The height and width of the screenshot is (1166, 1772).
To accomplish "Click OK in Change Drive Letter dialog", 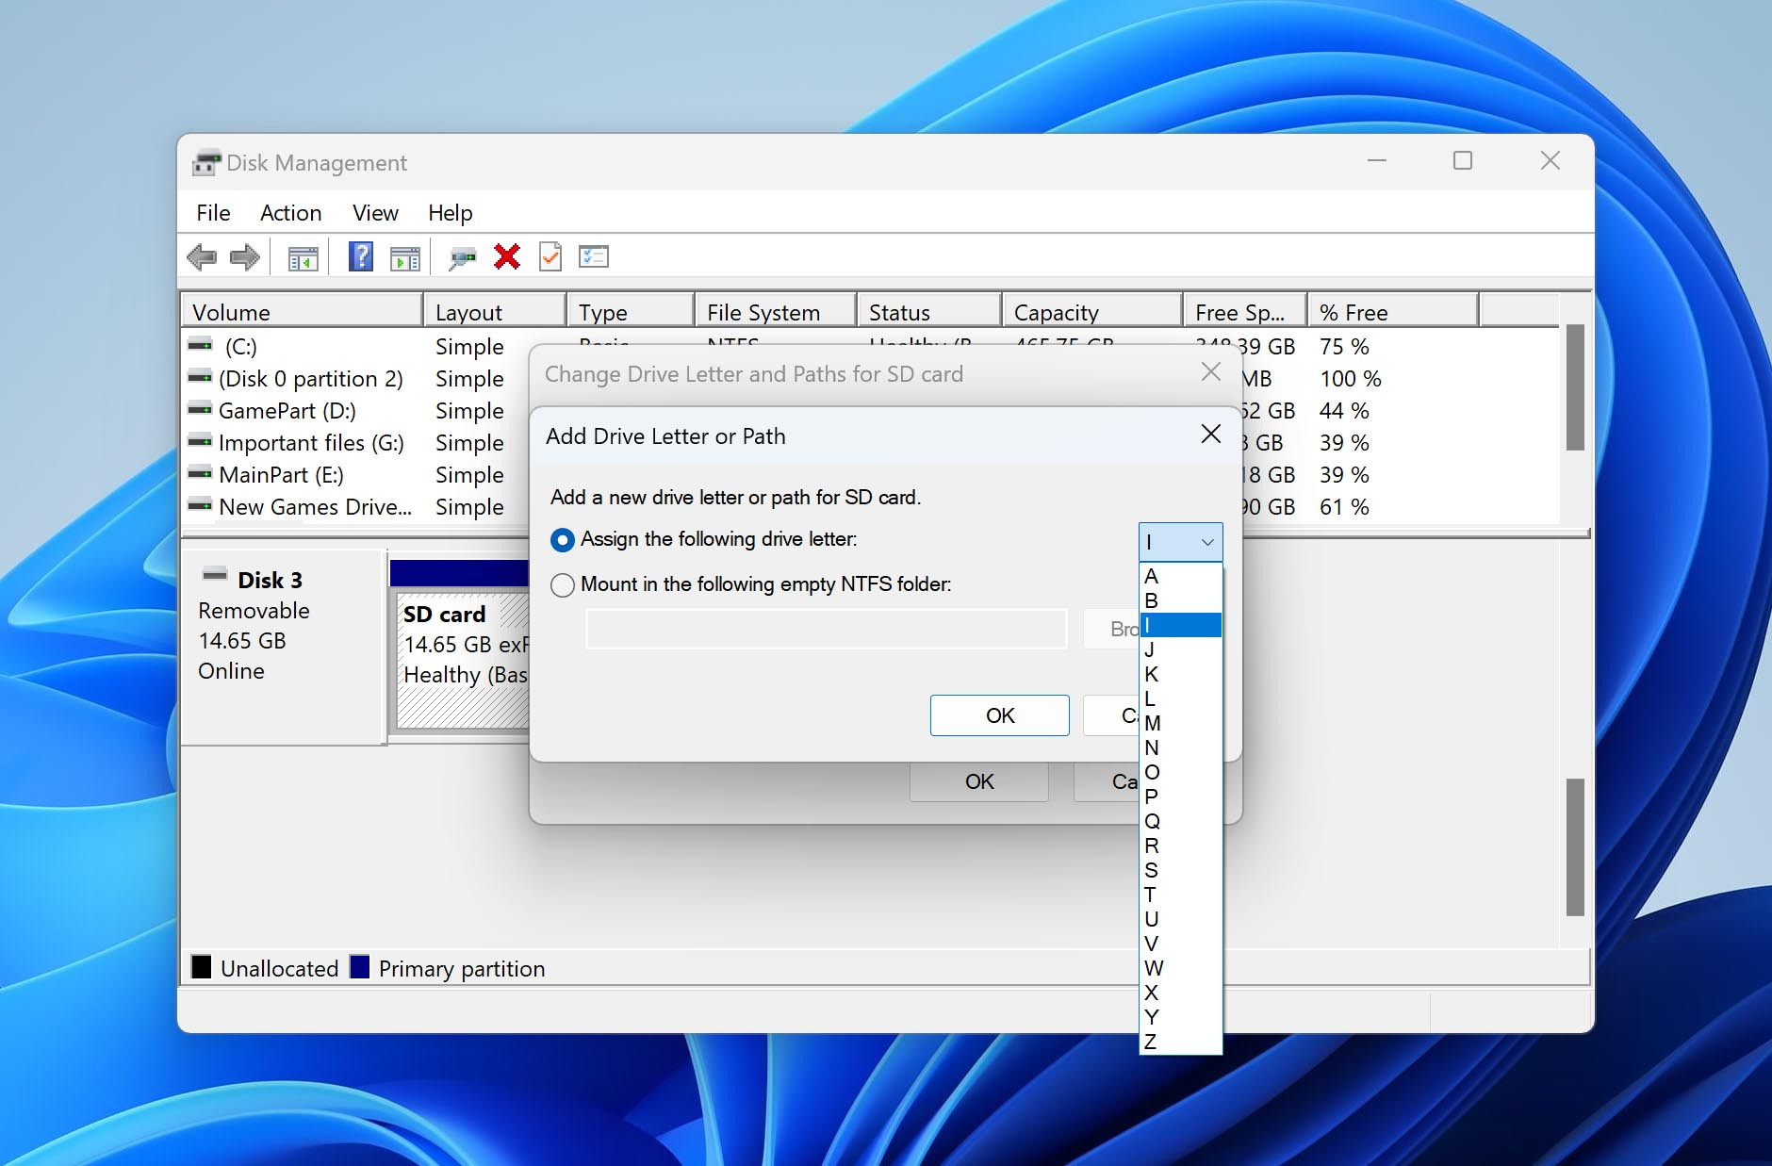I will point(979,781).
